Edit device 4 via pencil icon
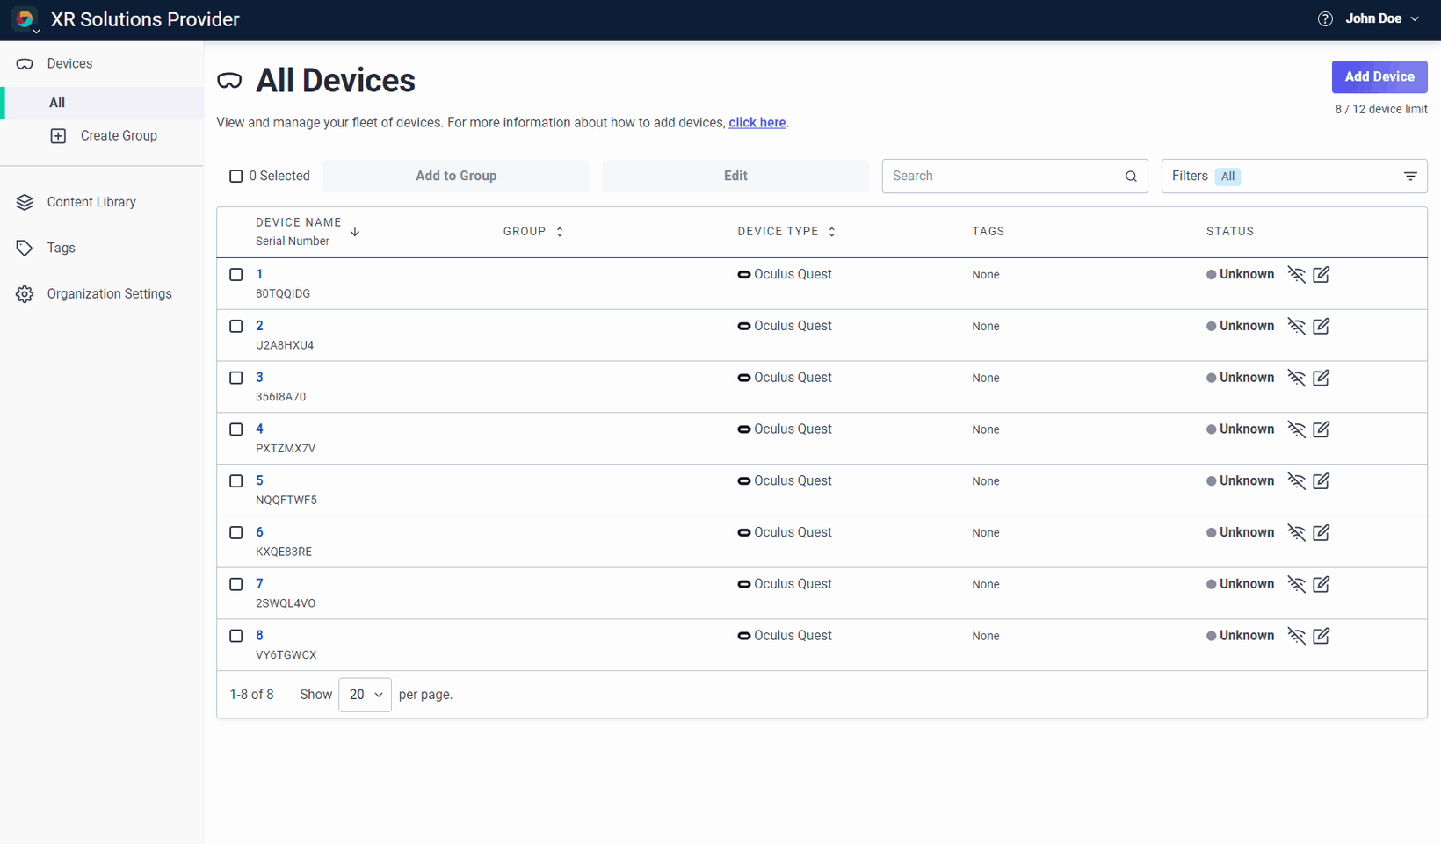Viewport: 1441px width, 844px height. pos(1321,429)
